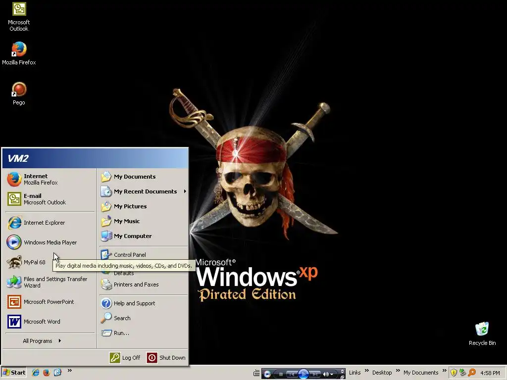
Task: Open My Music from Start menu
Action: point(143,221)
